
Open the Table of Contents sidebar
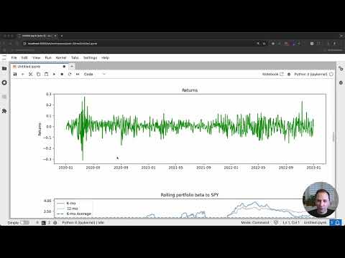pos(4,97)
